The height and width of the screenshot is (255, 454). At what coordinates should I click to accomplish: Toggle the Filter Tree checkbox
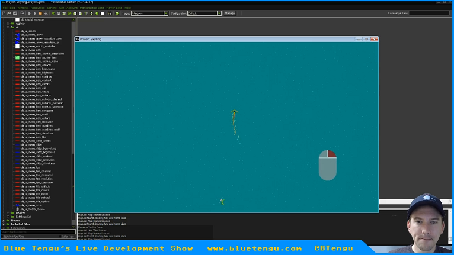pos(60,237)
